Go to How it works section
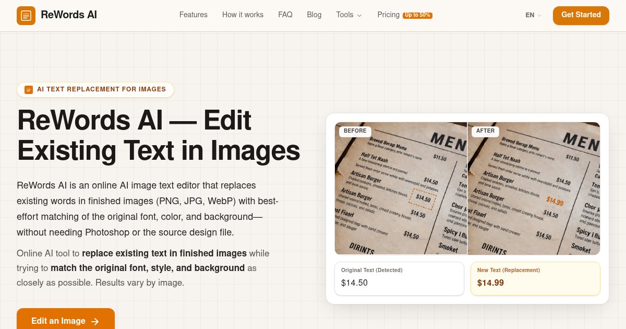Image resolution: width=626 pixels, height=329 pixels. coord(243,15)
